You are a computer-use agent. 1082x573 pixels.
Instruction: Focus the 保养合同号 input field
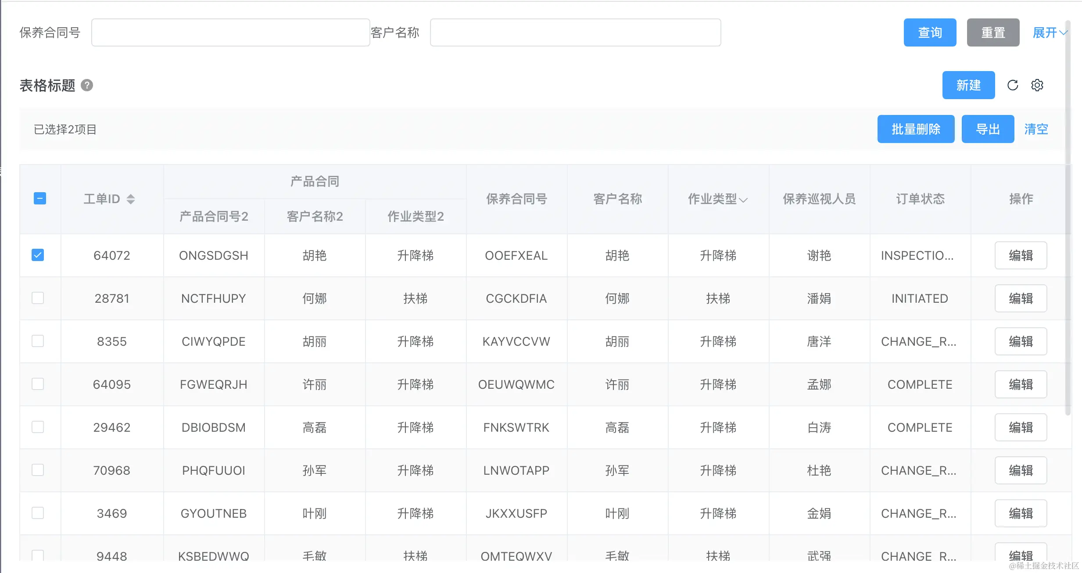(230, 32)
